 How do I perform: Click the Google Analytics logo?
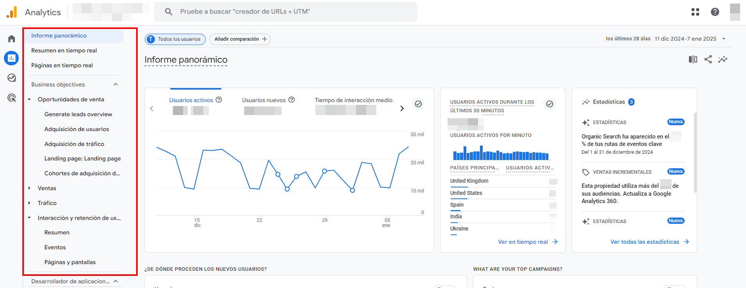[12, 12]
